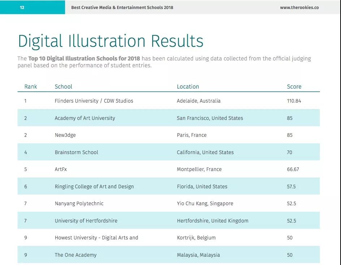The image size is (341, 265).
Task: Click the Location column header
Action: [x=188, y=86]
